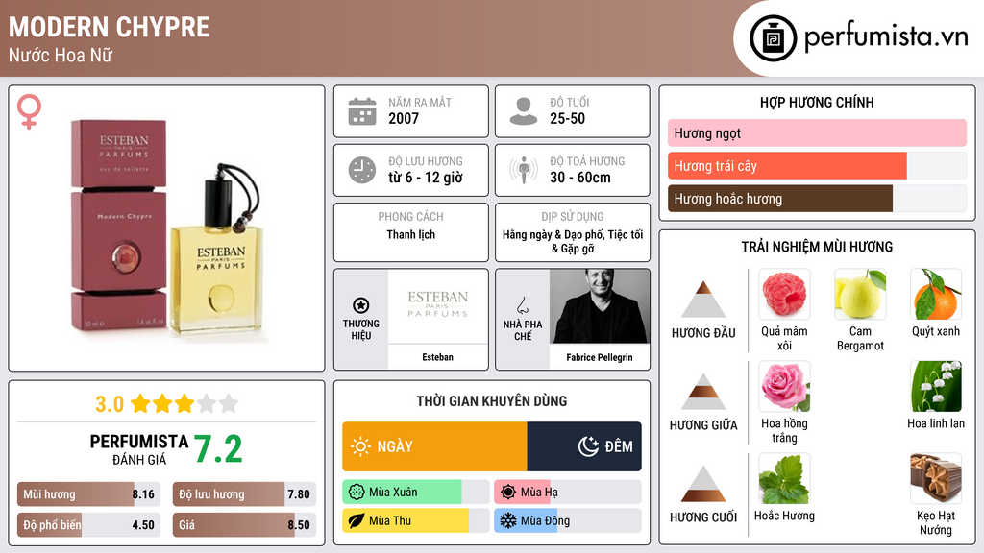
Task: Click the pink female gender symbol icon
Action: click(x=29, y=111)
